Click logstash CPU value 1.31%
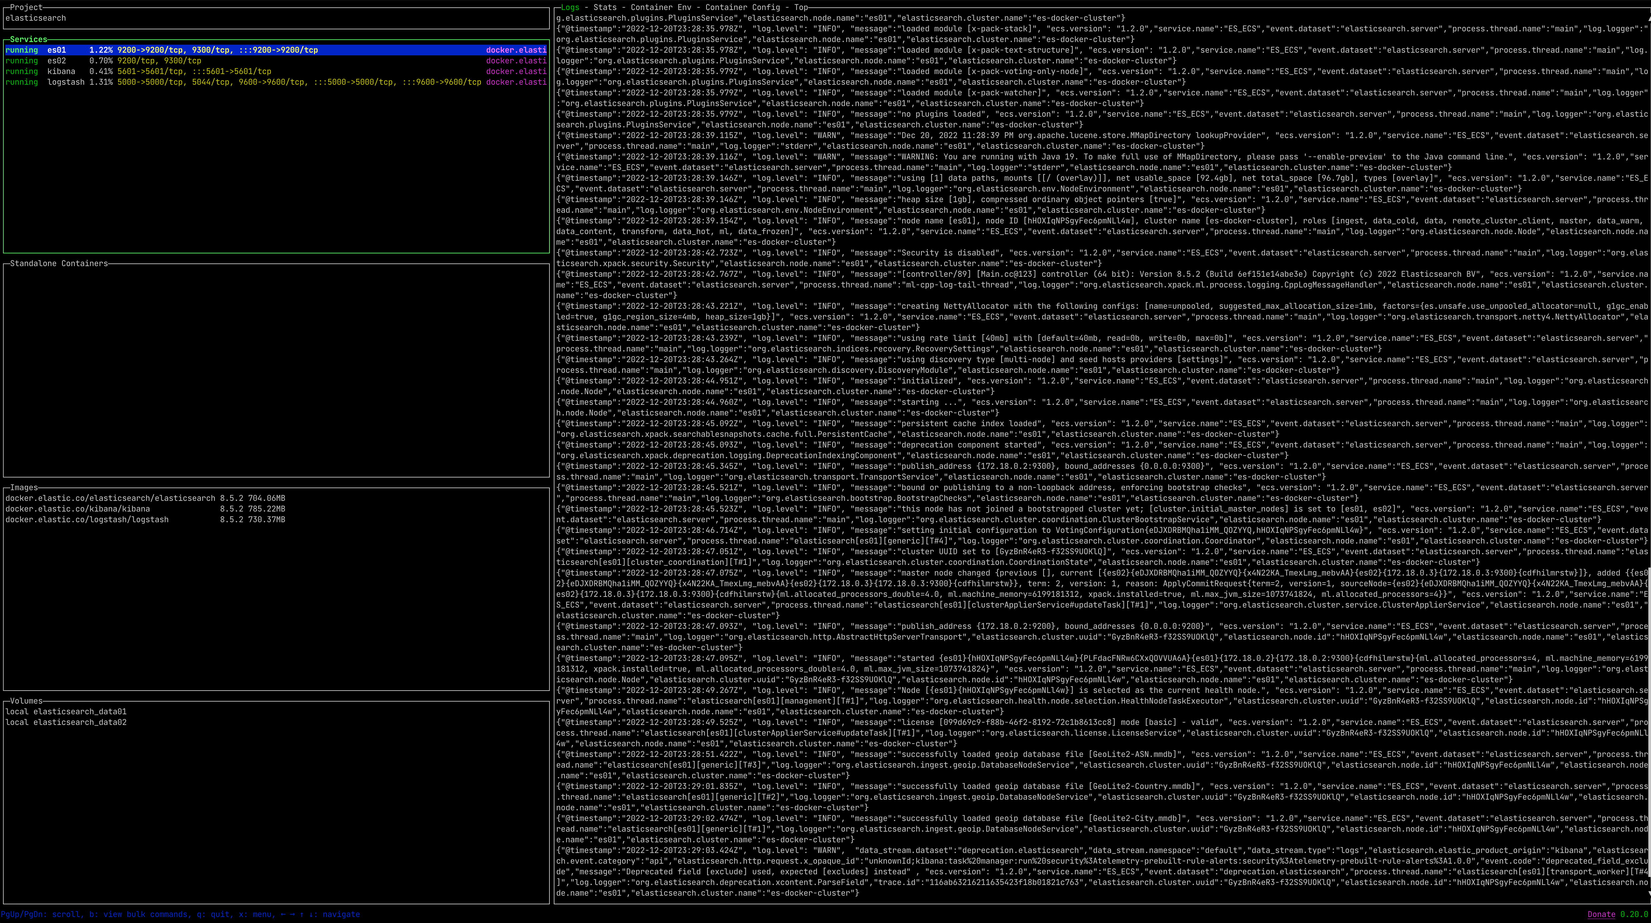Image resolution: width=1651 pixels, height=923 pixels. 101,82
